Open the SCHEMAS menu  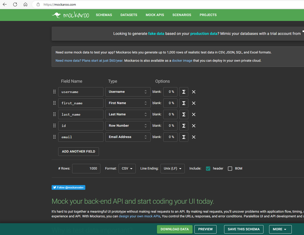[x=104, y=15]
